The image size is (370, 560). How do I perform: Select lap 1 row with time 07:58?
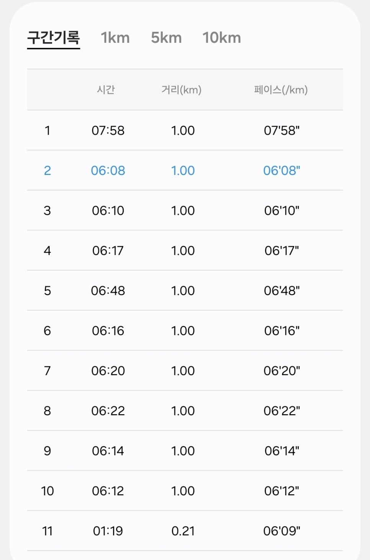(185, 131)
